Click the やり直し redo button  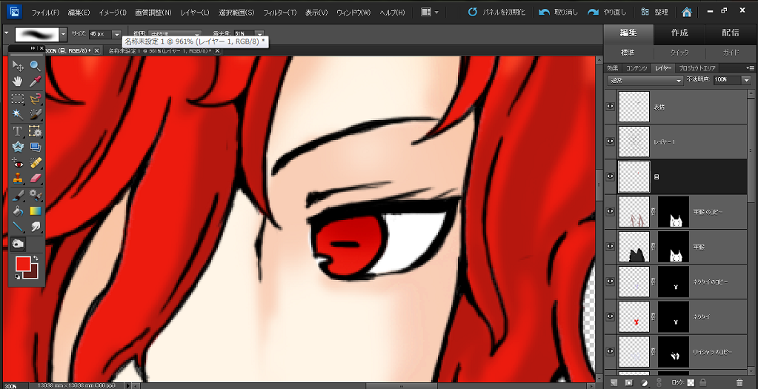click(607, 12)
